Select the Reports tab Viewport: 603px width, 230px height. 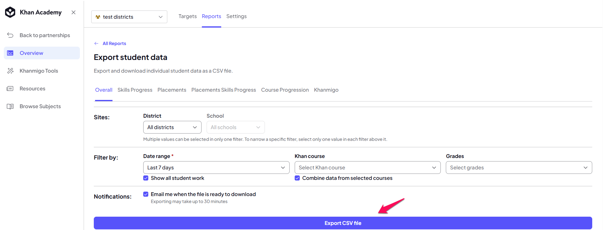[x=211, y=16]
